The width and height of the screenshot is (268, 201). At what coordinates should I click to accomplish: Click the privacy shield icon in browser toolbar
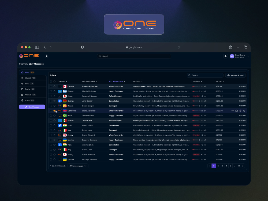pos(82,47)
